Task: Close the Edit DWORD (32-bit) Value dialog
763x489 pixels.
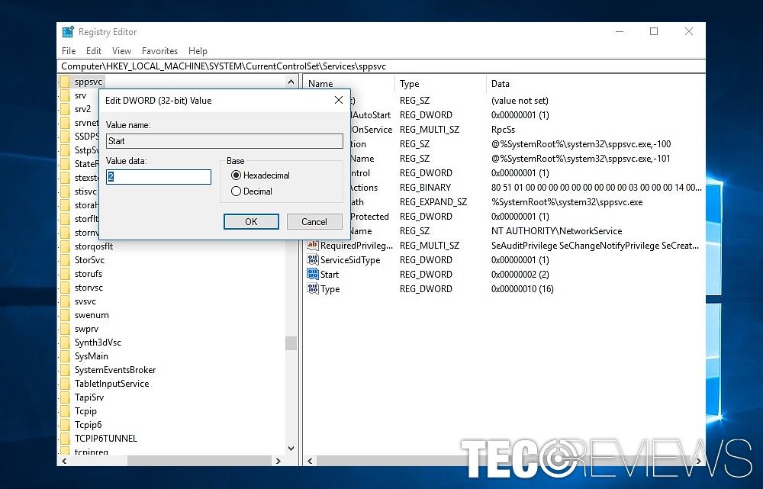Action: [x=339, y=100]
